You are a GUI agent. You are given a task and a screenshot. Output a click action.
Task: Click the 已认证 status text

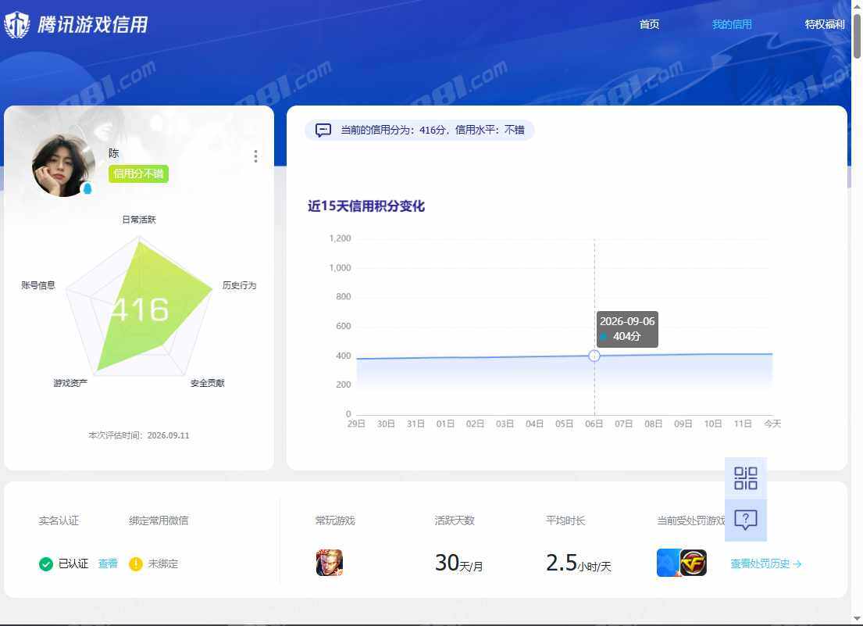[73, 563]
